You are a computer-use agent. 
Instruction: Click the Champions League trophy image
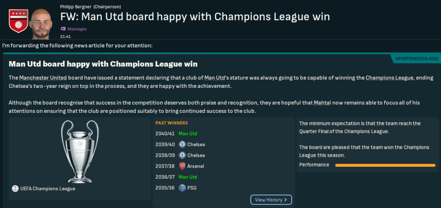coord(79,151)
